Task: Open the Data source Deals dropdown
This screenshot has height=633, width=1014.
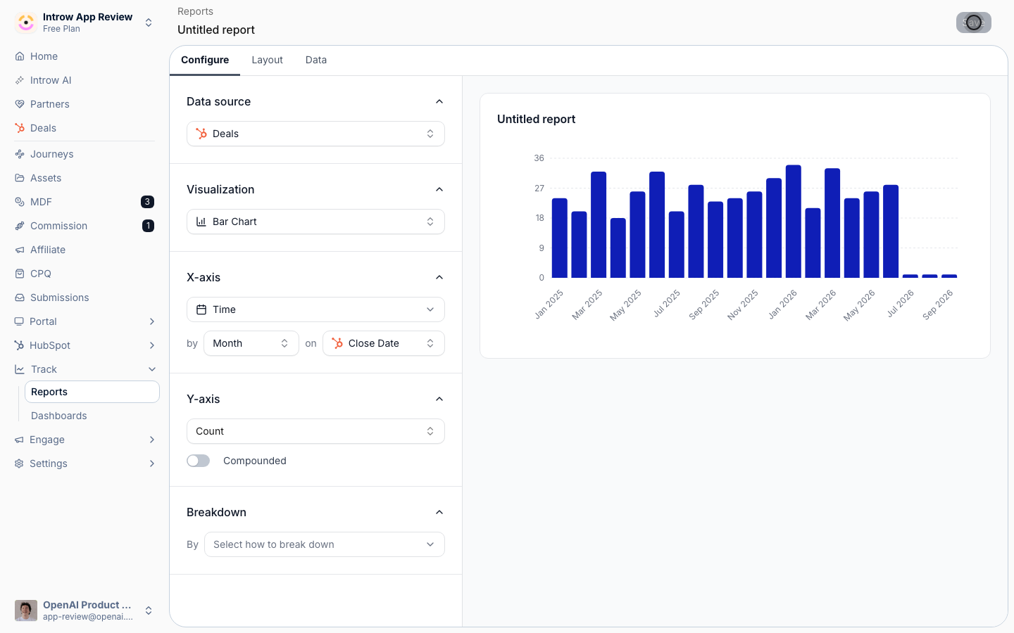Action: (x=315, y=134)
